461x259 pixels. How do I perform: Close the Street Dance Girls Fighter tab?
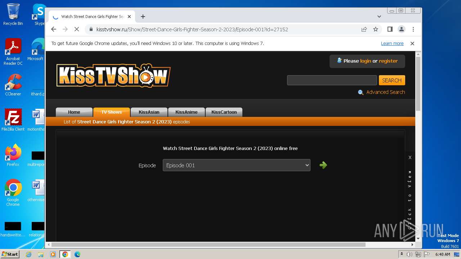(x=129, y=17)
